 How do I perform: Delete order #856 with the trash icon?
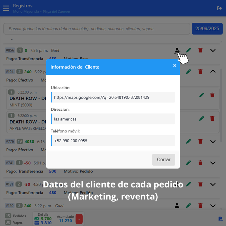point(200,50)
